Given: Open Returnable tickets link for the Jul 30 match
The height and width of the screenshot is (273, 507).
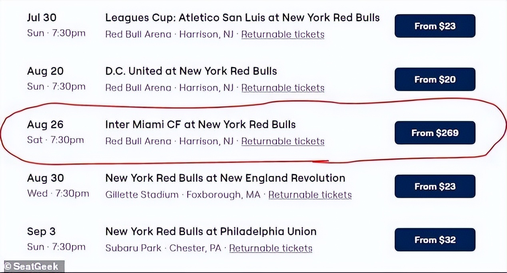Looking at the screenshot, I should click(283, 34).
